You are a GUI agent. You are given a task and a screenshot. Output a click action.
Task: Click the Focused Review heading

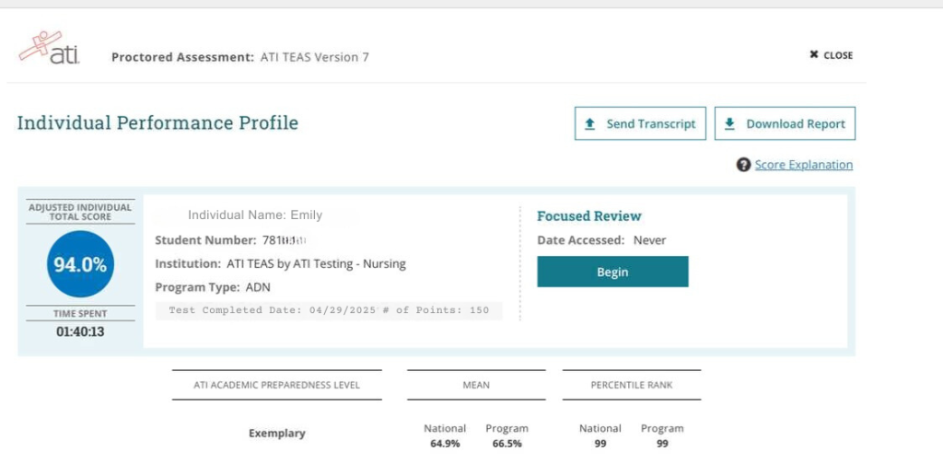(588, 215)
